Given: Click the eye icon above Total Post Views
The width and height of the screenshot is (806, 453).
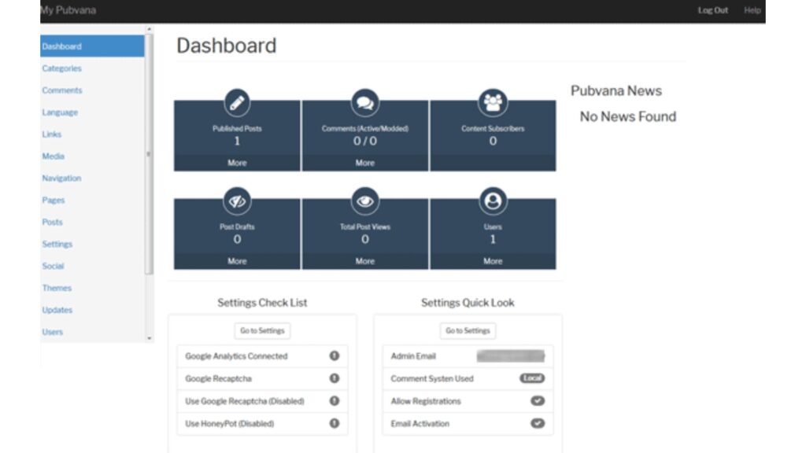Looking at the screenshot, I should coord(365,201).
